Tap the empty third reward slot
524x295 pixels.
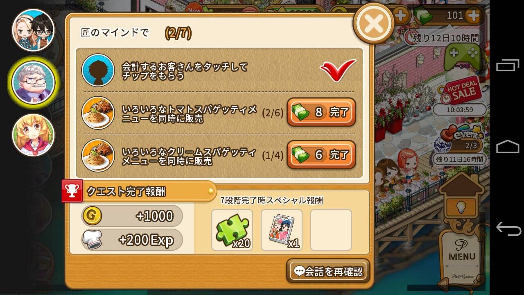coord(331,230)
